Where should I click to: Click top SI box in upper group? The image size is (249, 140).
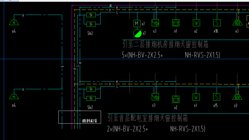click(91, 15)
